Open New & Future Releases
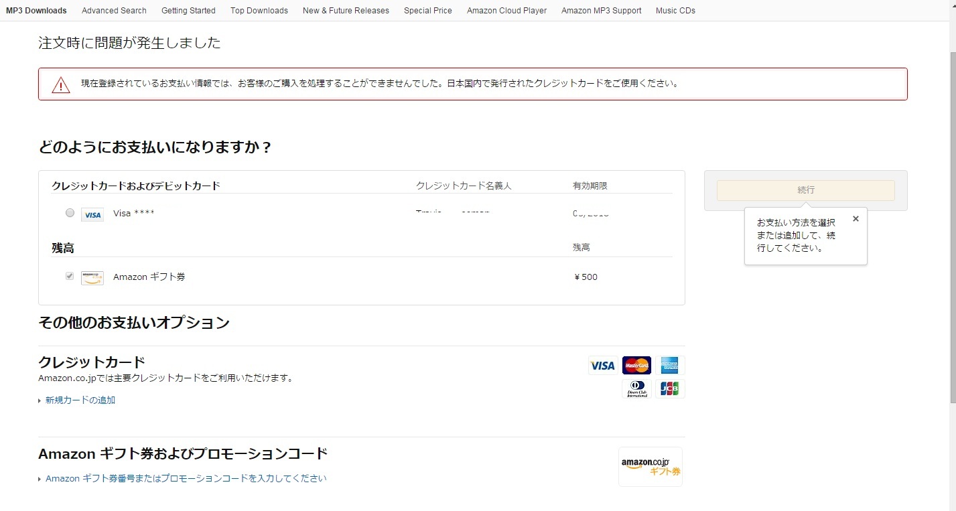956x511 pixels. (346, 11)
